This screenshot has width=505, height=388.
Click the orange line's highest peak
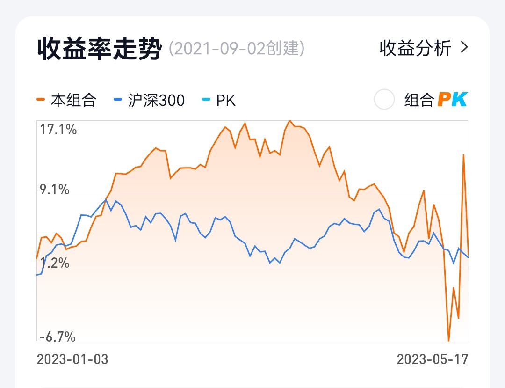click(289, 121)
